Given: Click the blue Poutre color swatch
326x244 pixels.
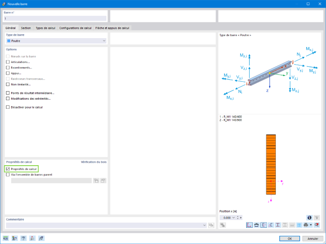Looking at the screenshot, I should [9, 41].
